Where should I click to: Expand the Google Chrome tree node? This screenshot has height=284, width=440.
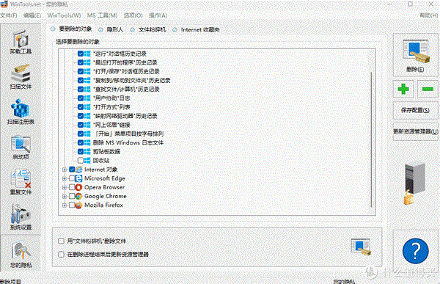tap(65, 196)
